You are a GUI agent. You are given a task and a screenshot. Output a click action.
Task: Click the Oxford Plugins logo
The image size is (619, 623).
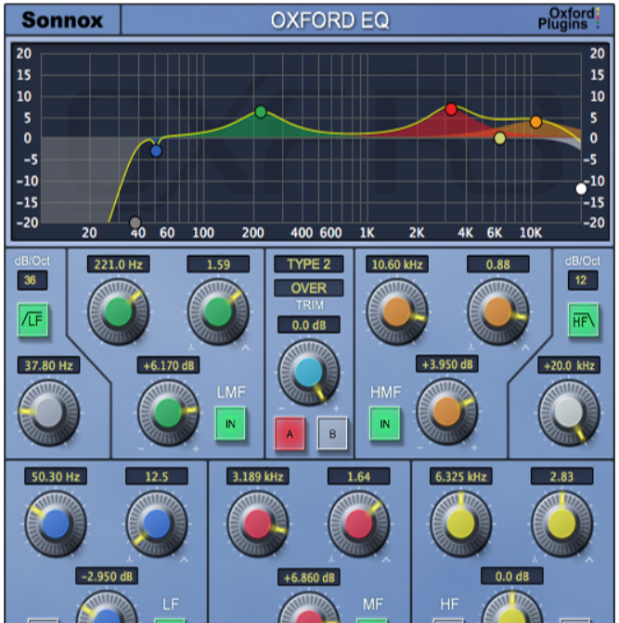click(568, 19)
